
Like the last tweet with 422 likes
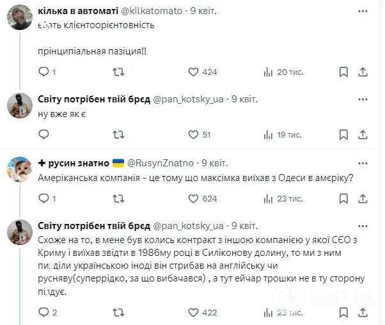[192, 312]
